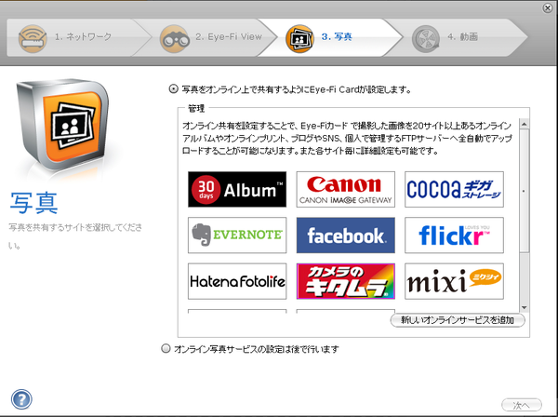Viewport: 558px width, 417px height.
Task: Click the film reel video step icon
Action: point(426,38)
